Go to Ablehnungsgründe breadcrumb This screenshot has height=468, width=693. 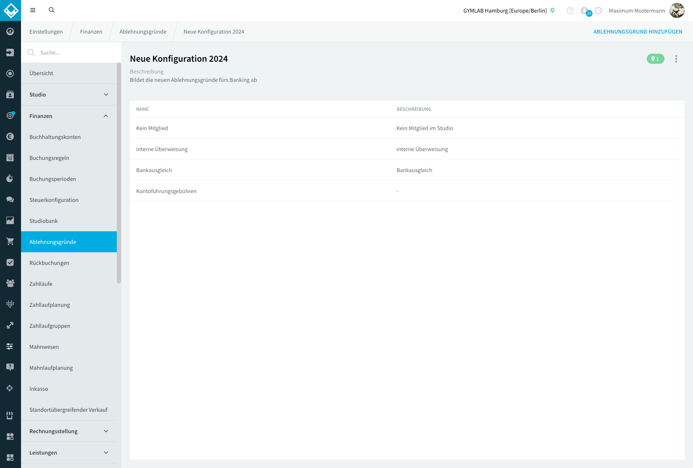[143, 31]
